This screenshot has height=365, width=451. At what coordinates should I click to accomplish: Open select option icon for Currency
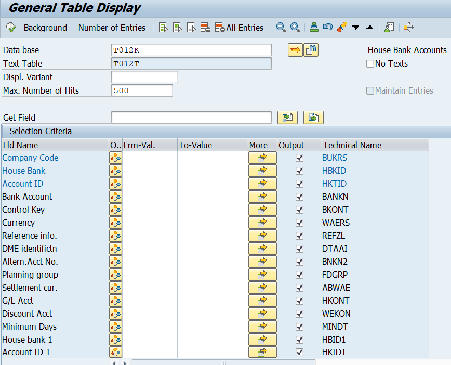click(116, 223)
